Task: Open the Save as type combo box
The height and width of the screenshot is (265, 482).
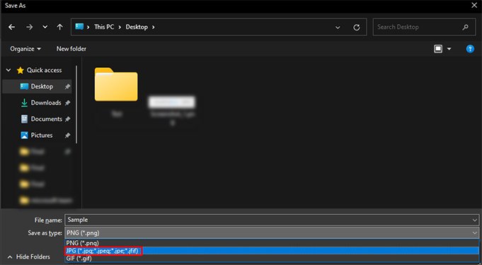Action: pos(272,233)
